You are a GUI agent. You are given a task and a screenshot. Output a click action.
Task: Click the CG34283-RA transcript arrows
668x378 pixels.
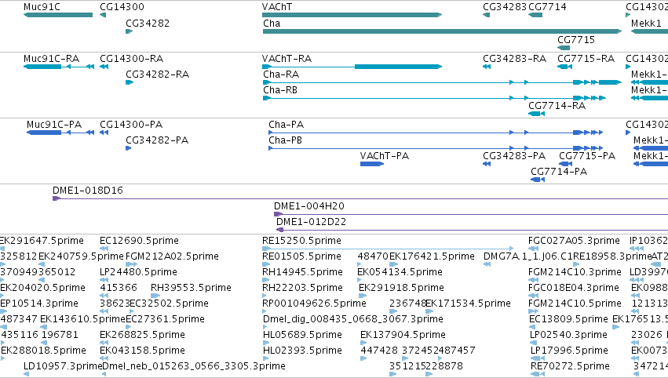487,67
